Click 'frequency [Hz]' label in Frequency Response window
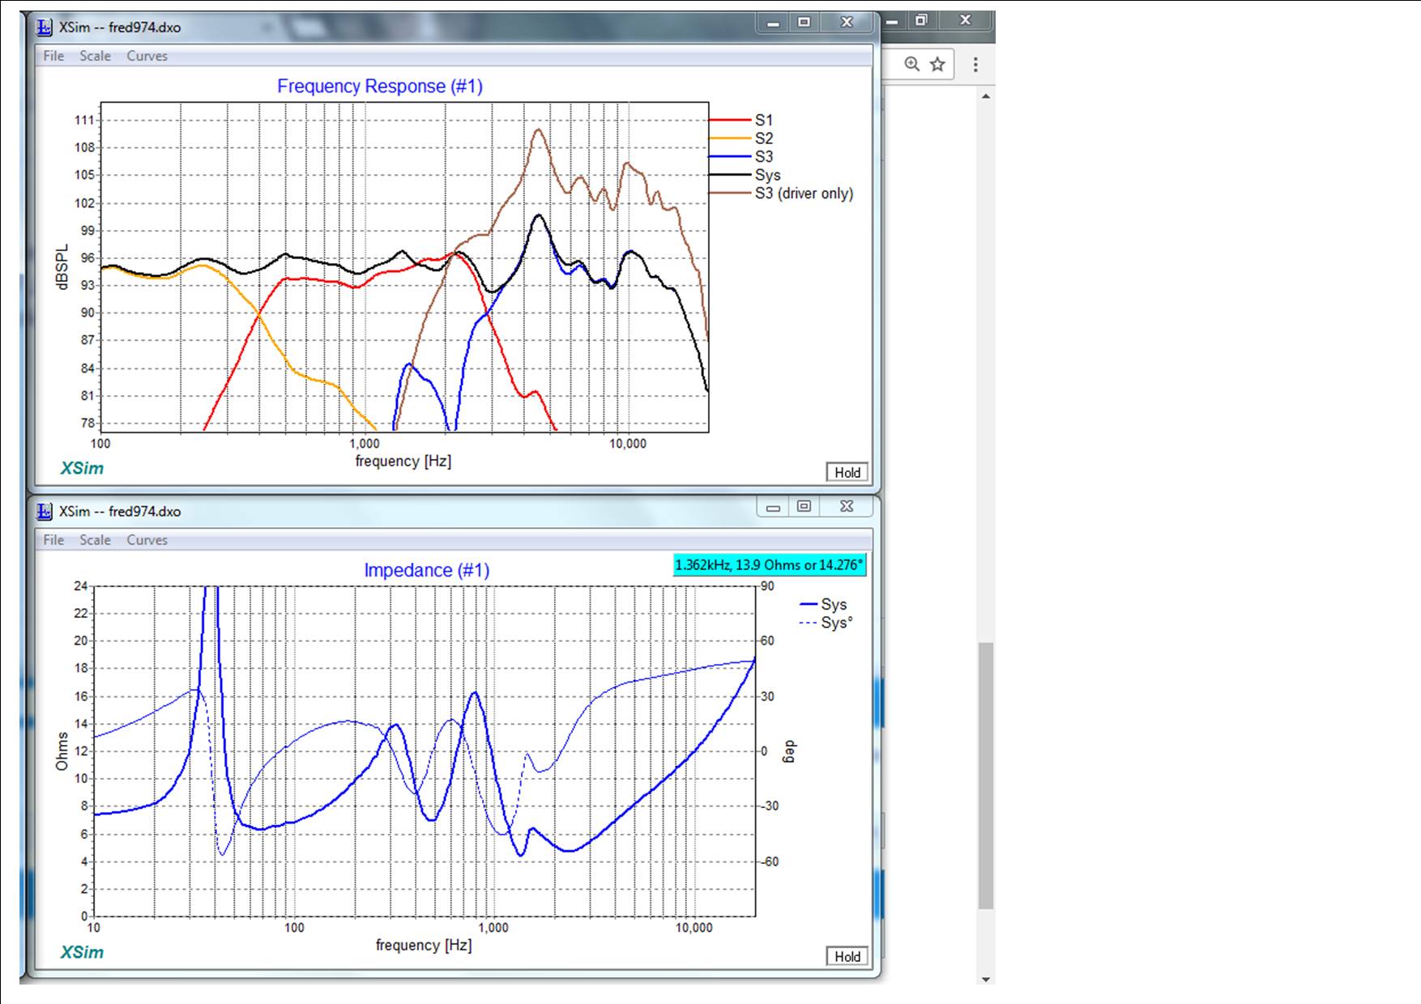The width and height of the screenshot is (1421, 1004). (403, 462)
